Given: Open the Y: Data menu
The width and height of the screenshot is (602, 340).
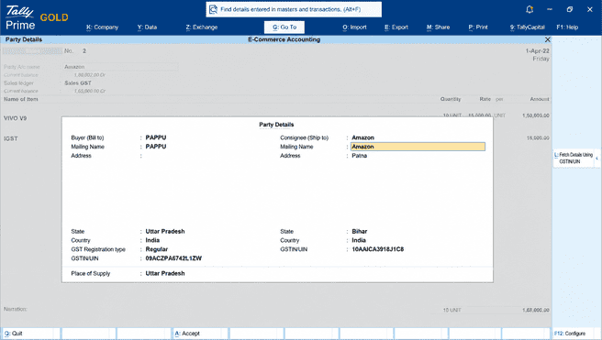Looking at the screenshot, I should (x=147, y=27).
